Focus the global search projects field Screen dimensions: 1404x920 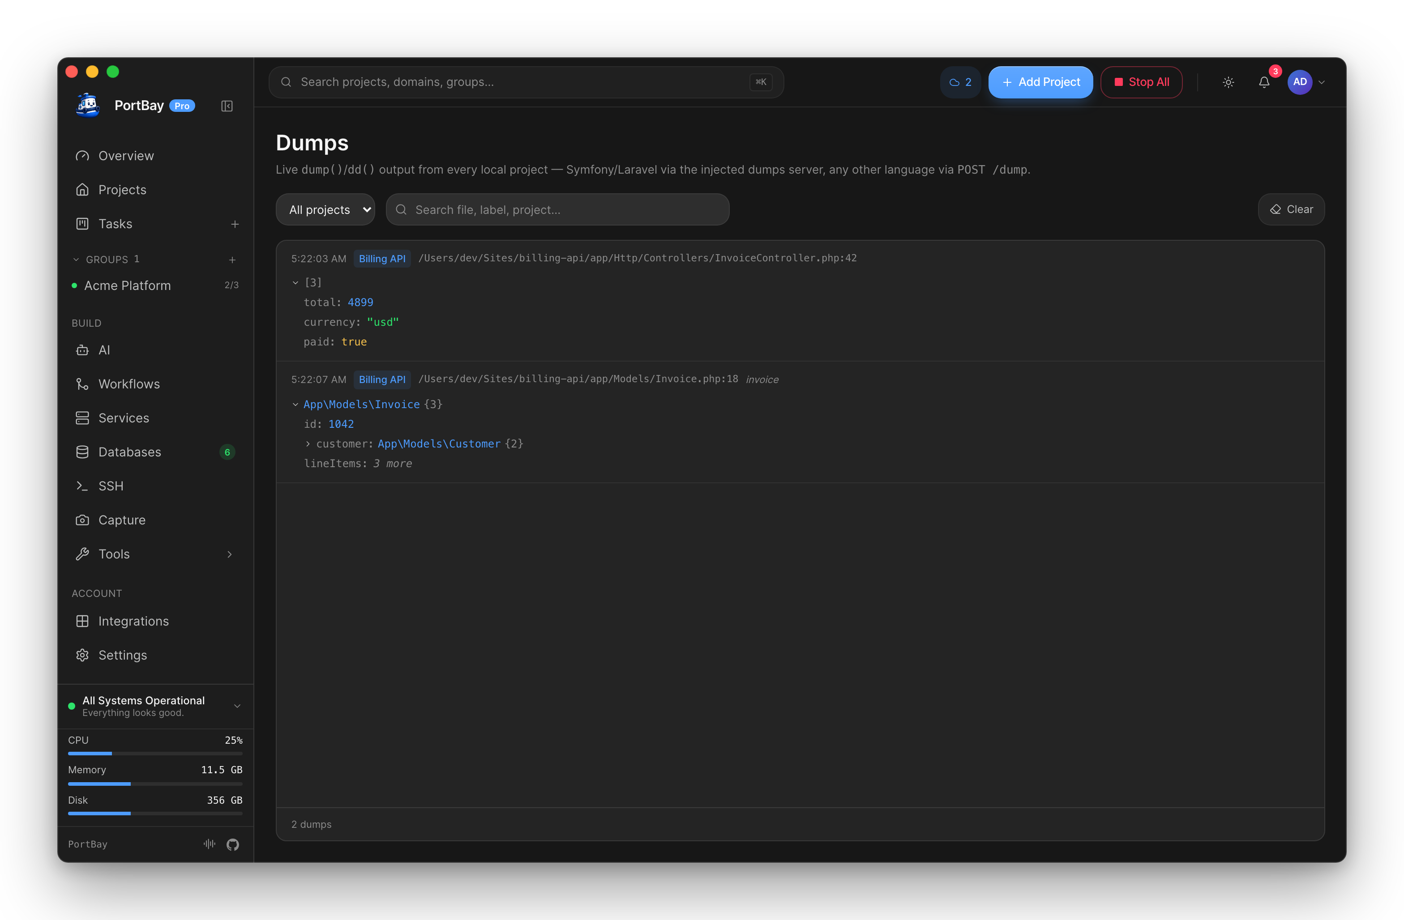(526, 83)
